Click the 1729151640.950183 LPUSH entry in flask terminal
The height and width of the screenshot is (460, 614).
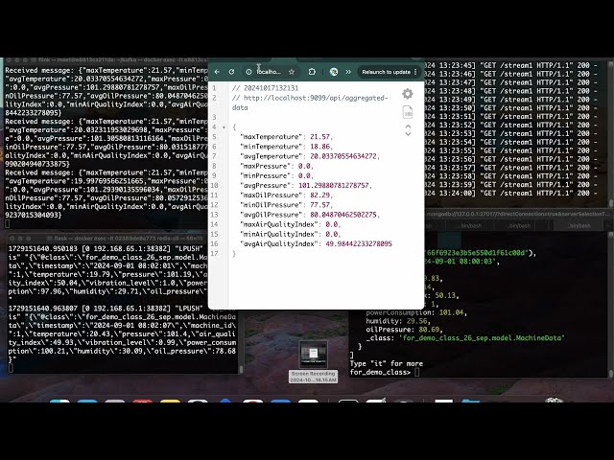click(108, 274)
